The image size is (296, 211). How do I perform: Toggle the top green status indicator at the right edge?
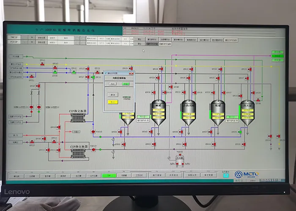pos(277,52)
